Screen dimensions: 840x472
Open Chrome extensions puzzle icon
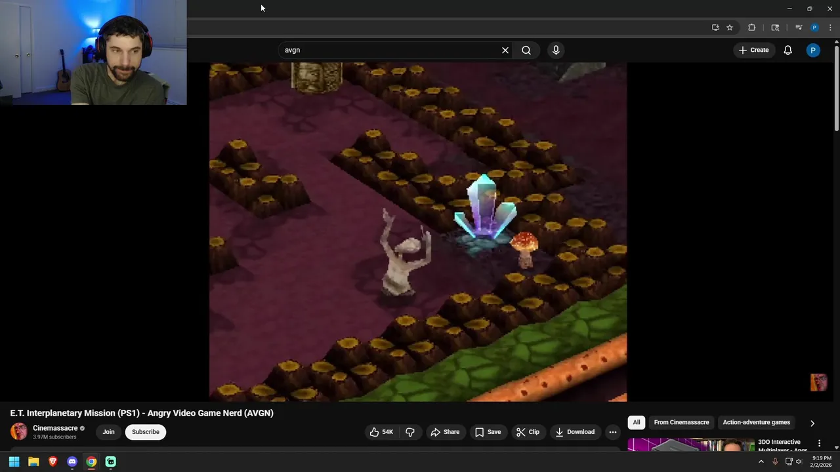[752, 28]
